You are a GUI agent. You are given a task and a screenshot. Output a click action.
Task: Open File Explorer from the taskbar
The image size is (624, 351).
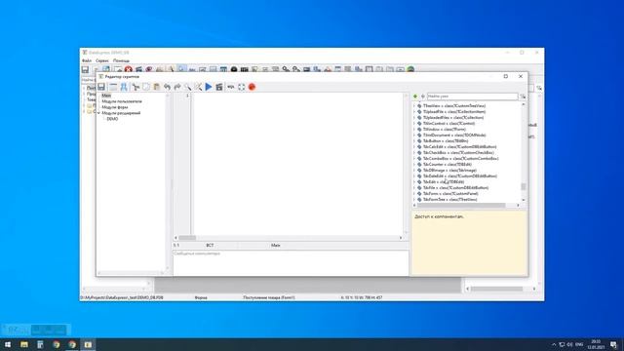pos(24,344)
